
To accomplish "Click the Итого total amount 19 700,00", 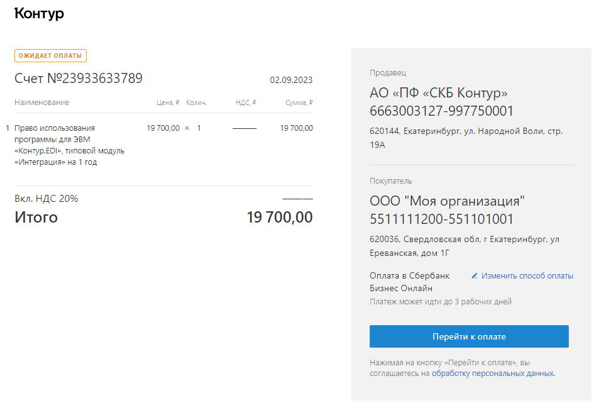I will click(280, 217).
